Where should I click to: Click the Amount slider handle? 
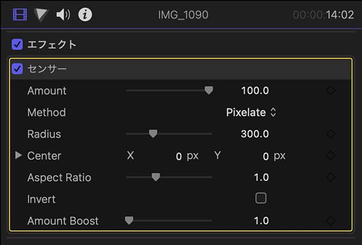coord(209,91)
